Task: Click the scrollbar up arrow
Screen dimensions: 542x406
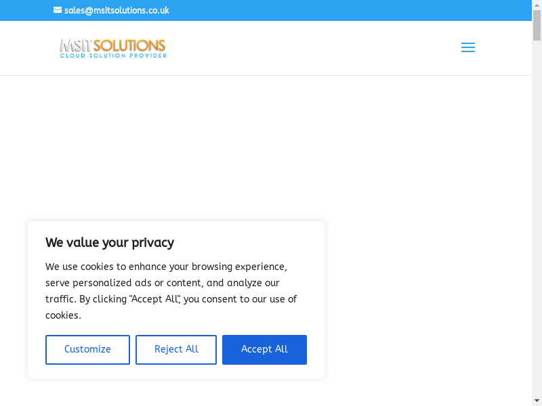Action: click(x=537, y=5)
